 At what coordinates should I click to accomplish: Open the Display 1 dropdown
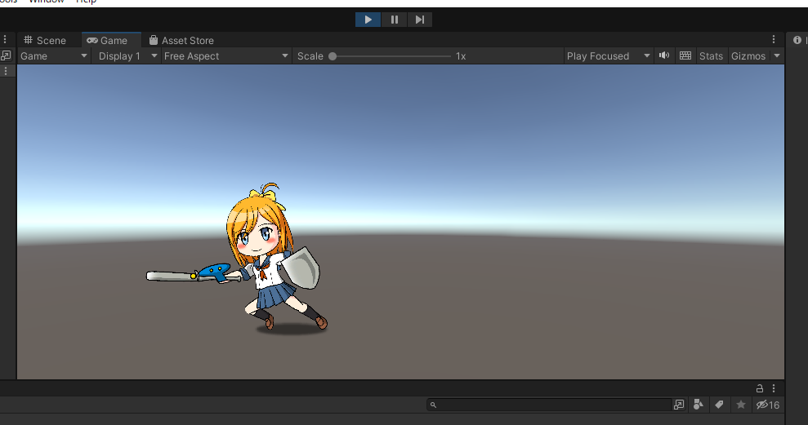tap(127, 56)
